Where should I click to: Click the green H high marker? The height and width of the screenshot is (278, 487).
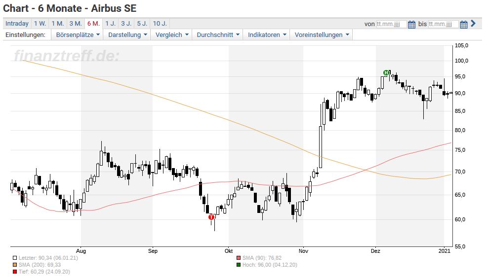click(386, 73)
